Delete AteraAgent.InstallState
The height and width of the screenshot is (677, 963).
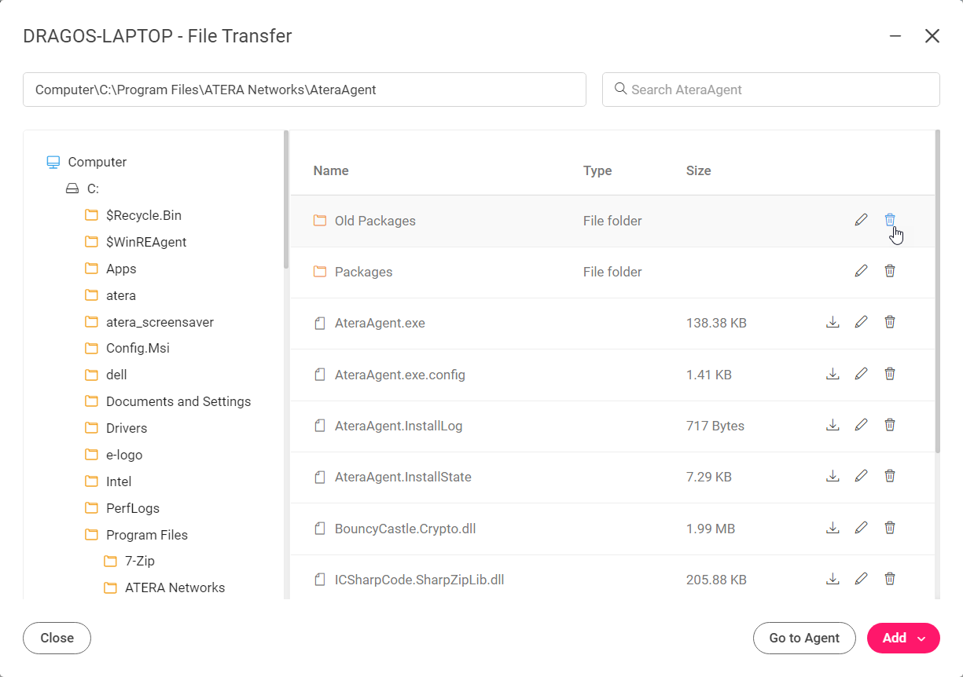point(889,476)
